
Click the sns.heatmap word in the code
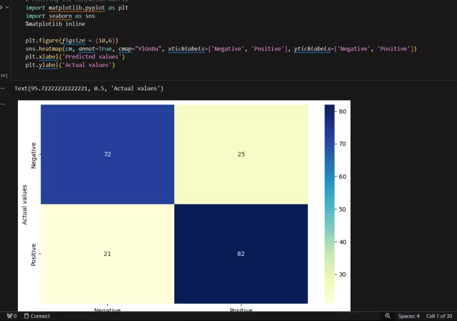(x=44, y=48)
